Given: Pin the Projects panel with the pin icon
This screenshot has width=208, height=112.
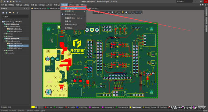Looking at the screenshot, I should coord(27,8).
